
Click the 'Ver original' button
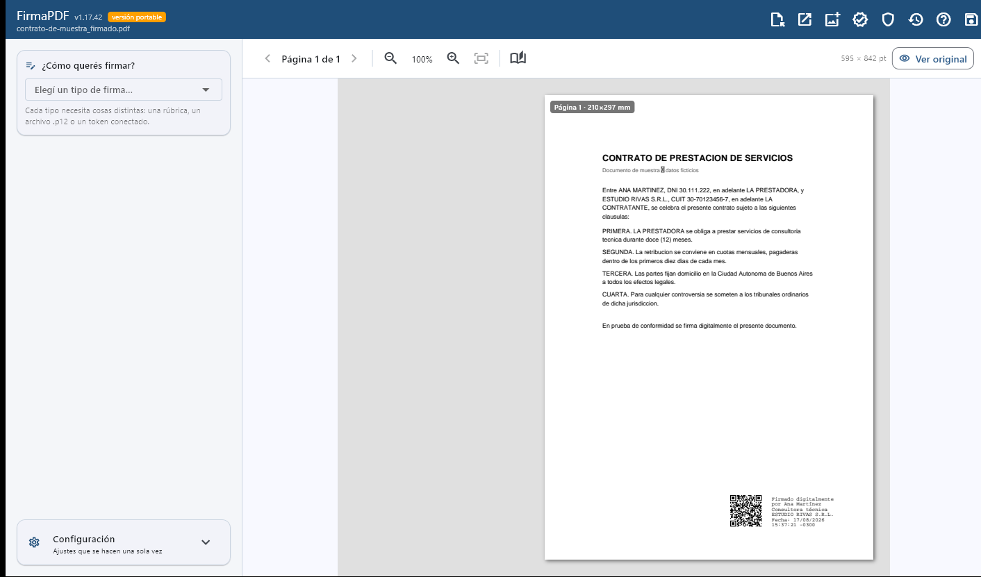pyautogui.click(x=933, y=59)
